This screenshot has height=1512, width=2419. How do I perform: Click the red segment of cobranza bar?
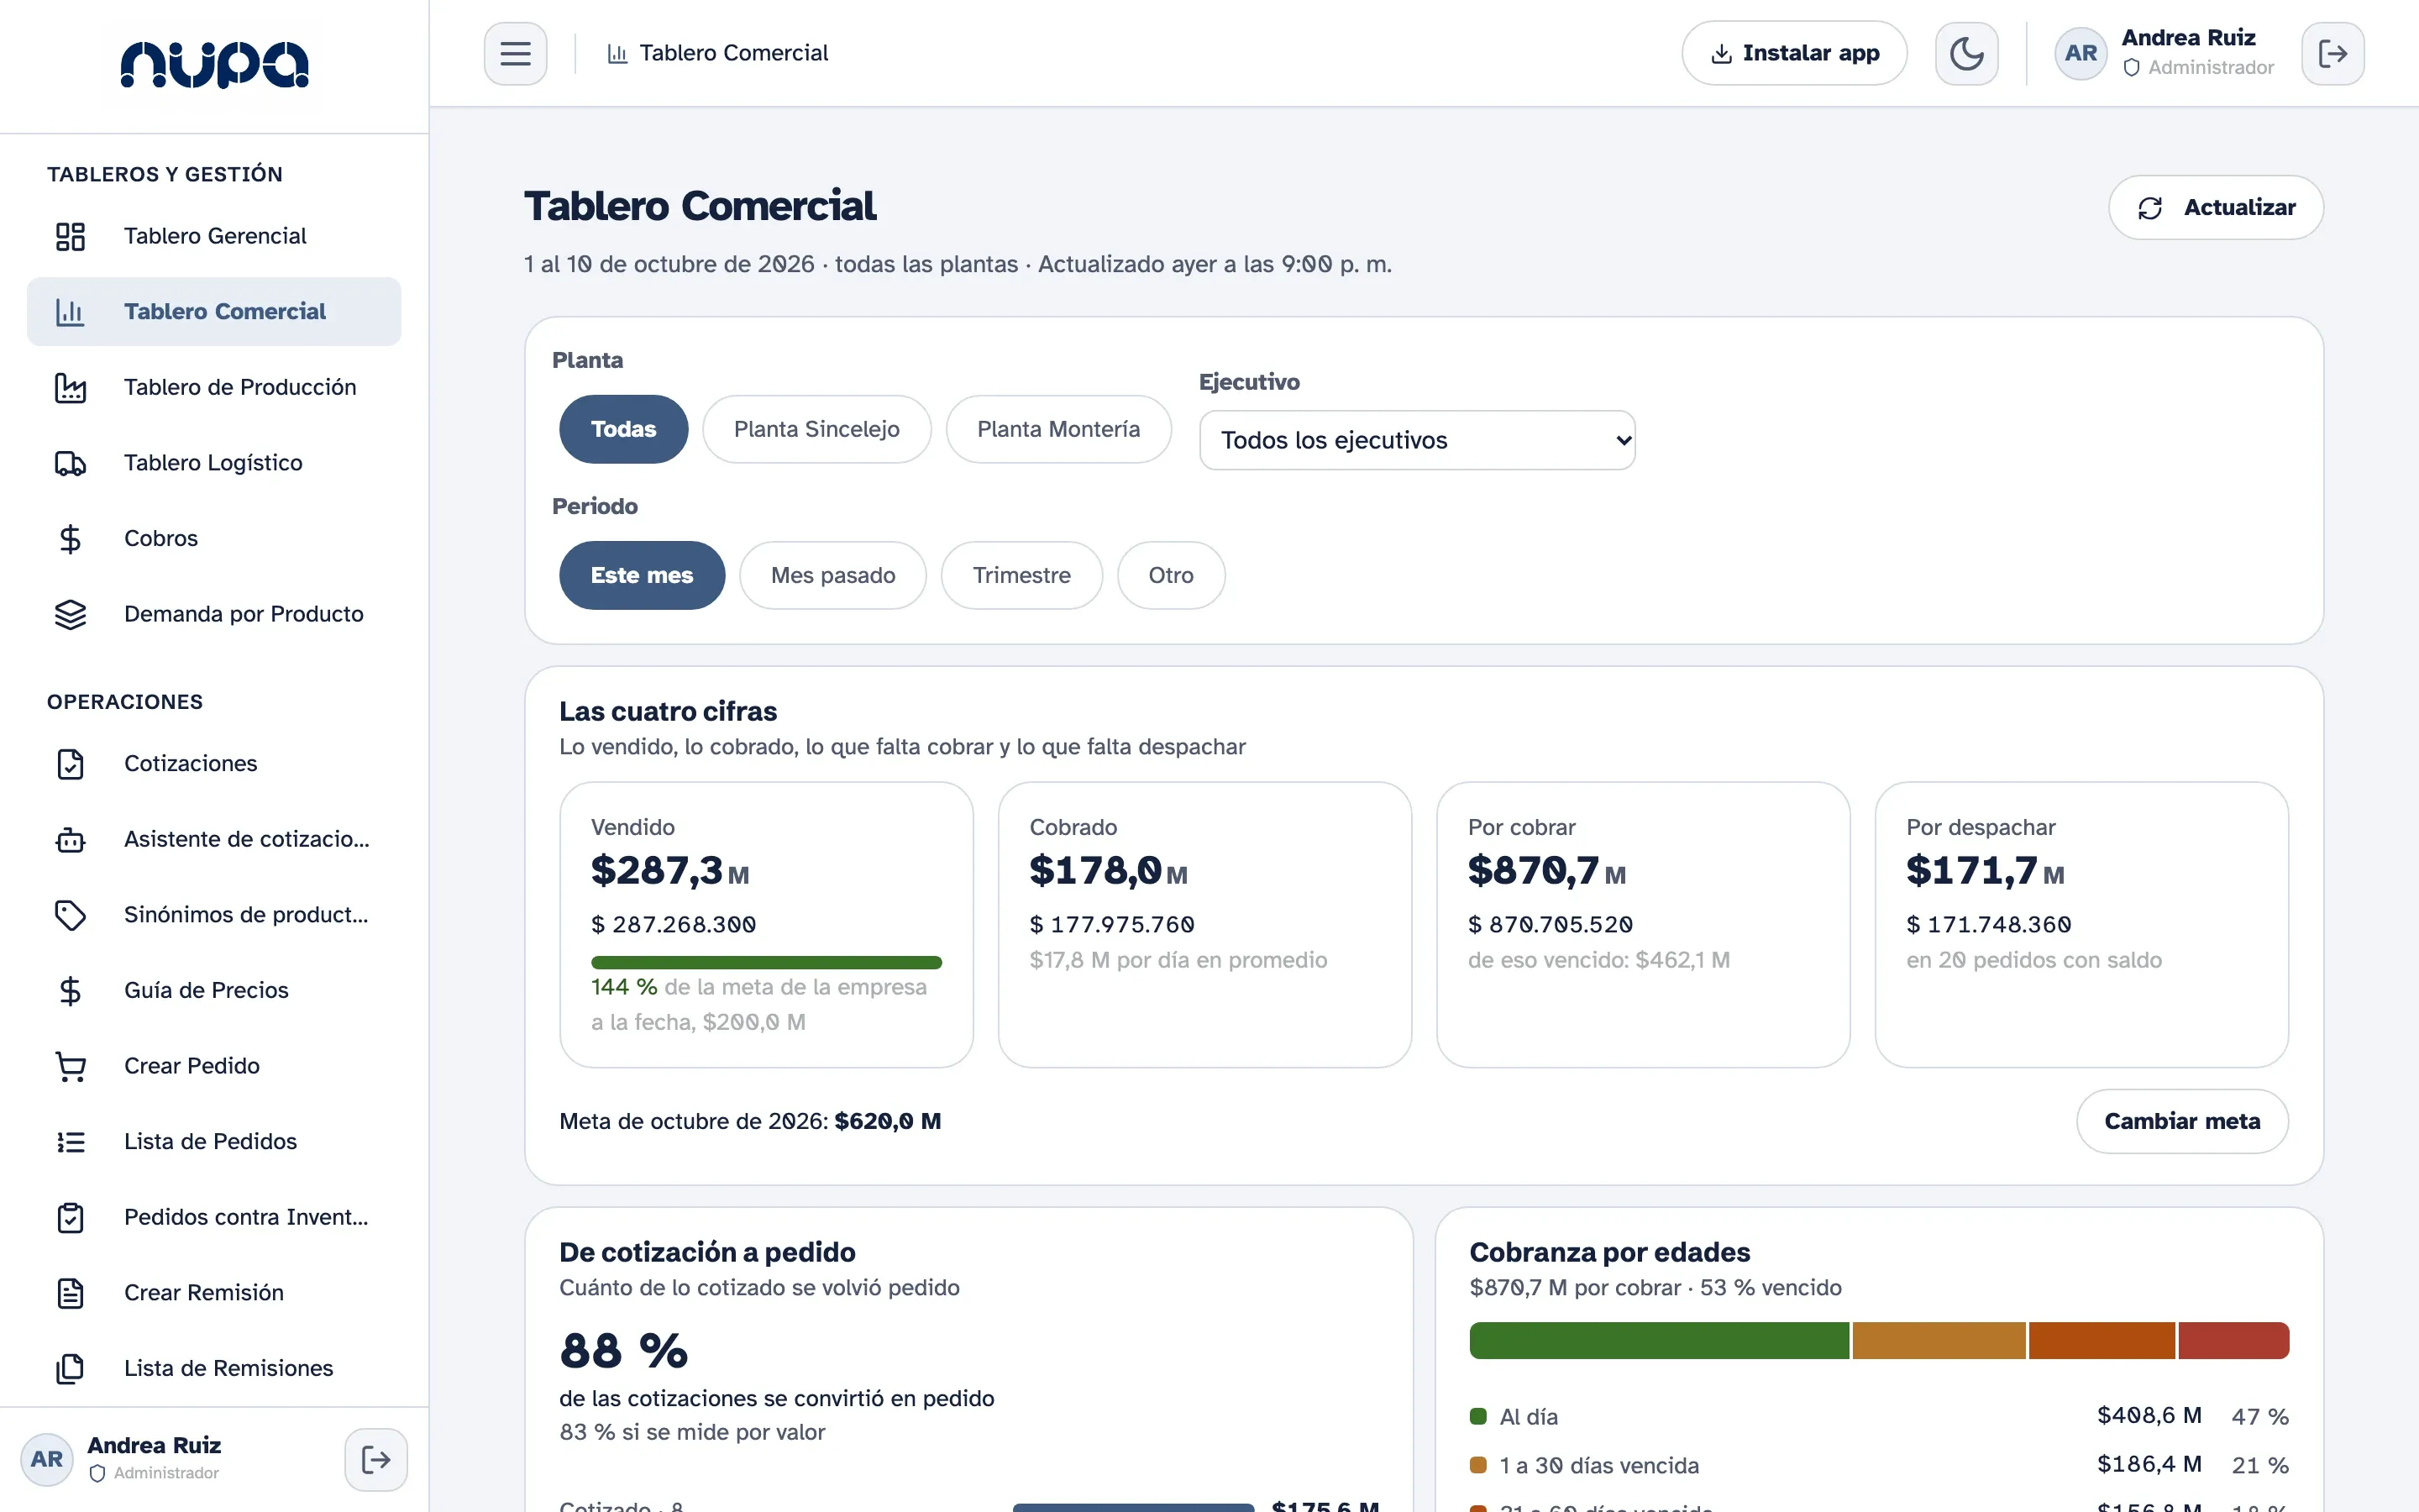click(x=2234, y=1340)
